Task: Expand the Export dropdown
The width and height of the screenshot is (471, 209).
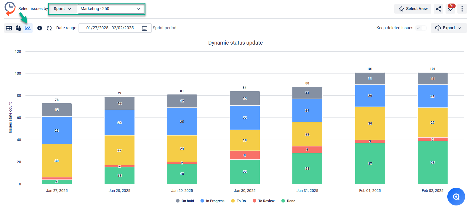Action: coord(448,28)
